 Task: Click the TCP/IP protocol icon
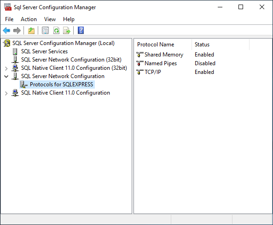click(140, 72)
